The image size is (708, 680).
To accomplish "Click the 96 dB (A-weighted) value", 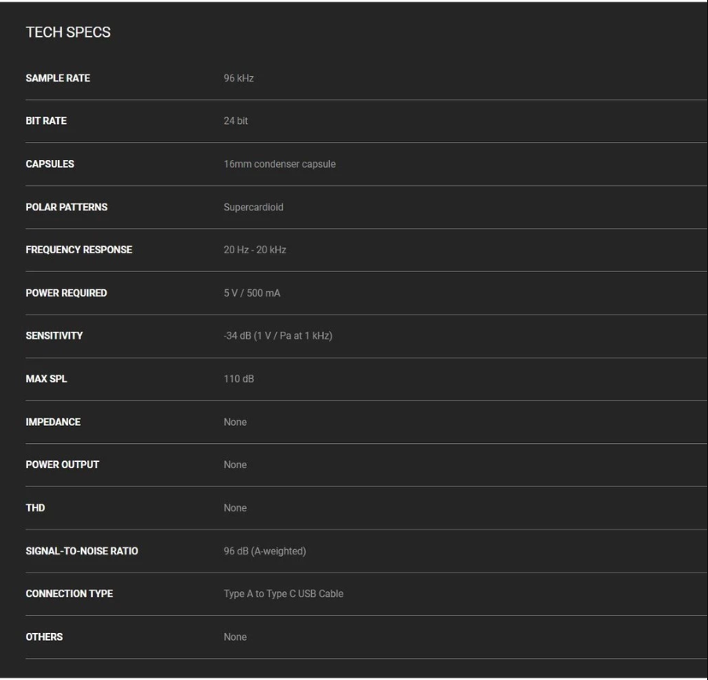I will point(264,551).
